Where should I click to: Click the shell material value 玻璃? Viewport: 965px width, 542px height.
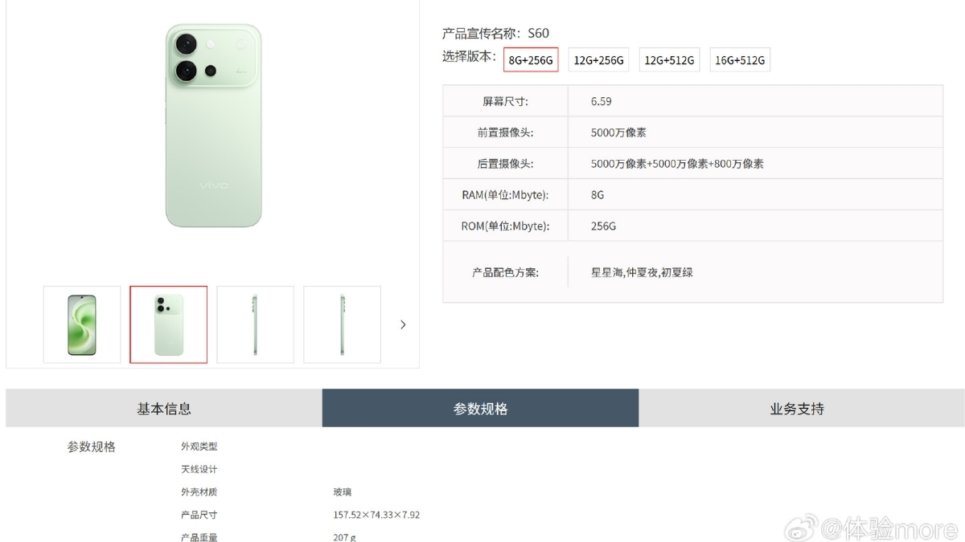tap(343, 492)
